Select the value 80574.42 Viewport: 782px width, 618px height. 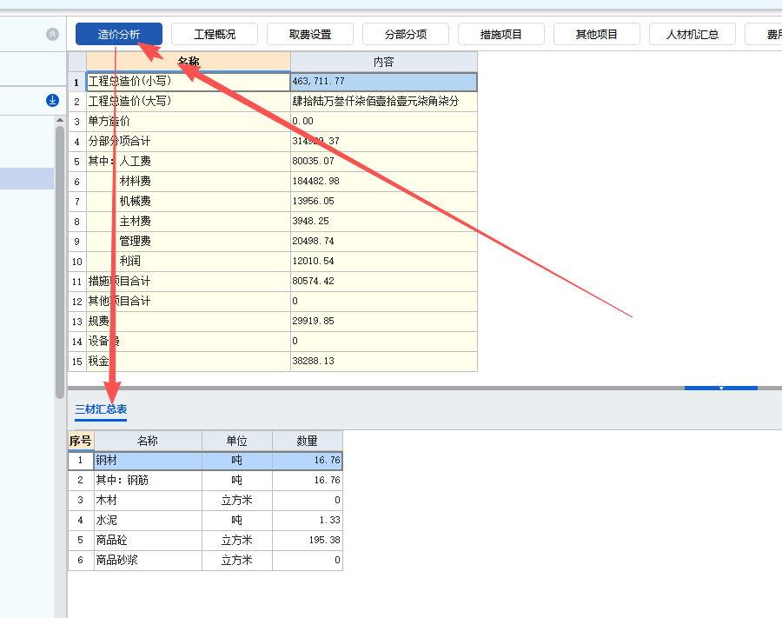[383, 281]
